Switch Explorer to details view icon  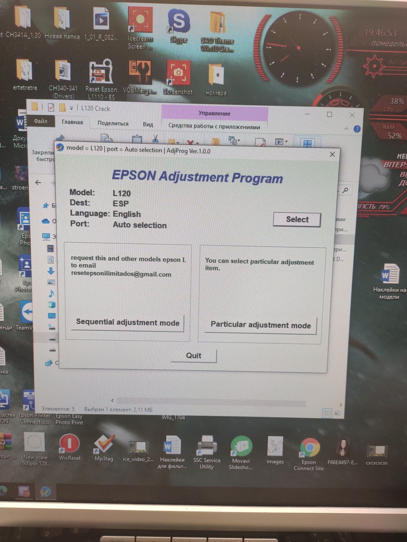pyautogui.click(x=327, y=413)
